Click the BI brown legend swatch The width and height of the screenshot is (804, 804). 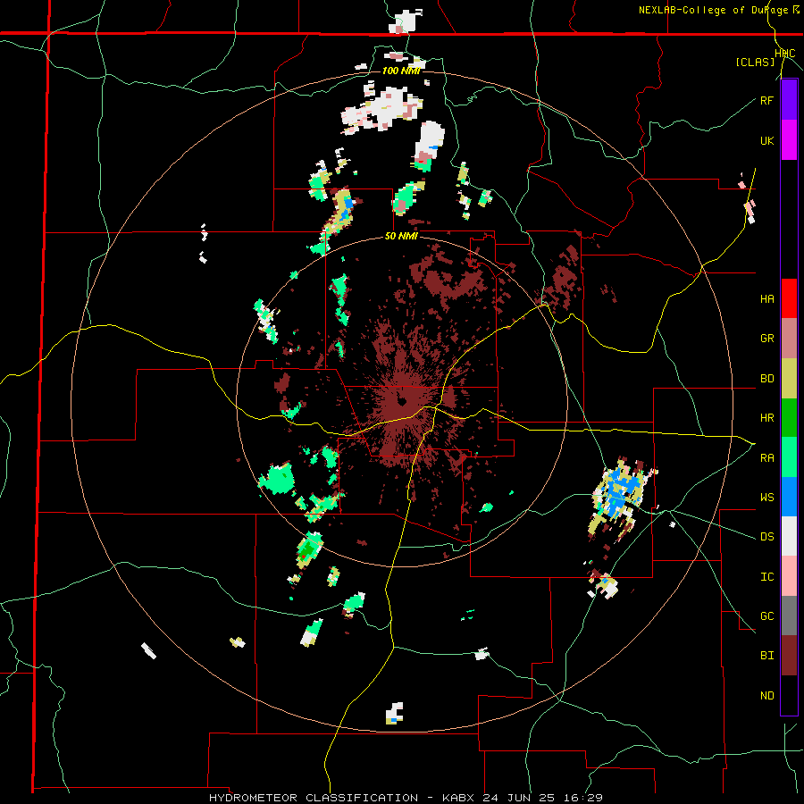coord(789,656)
